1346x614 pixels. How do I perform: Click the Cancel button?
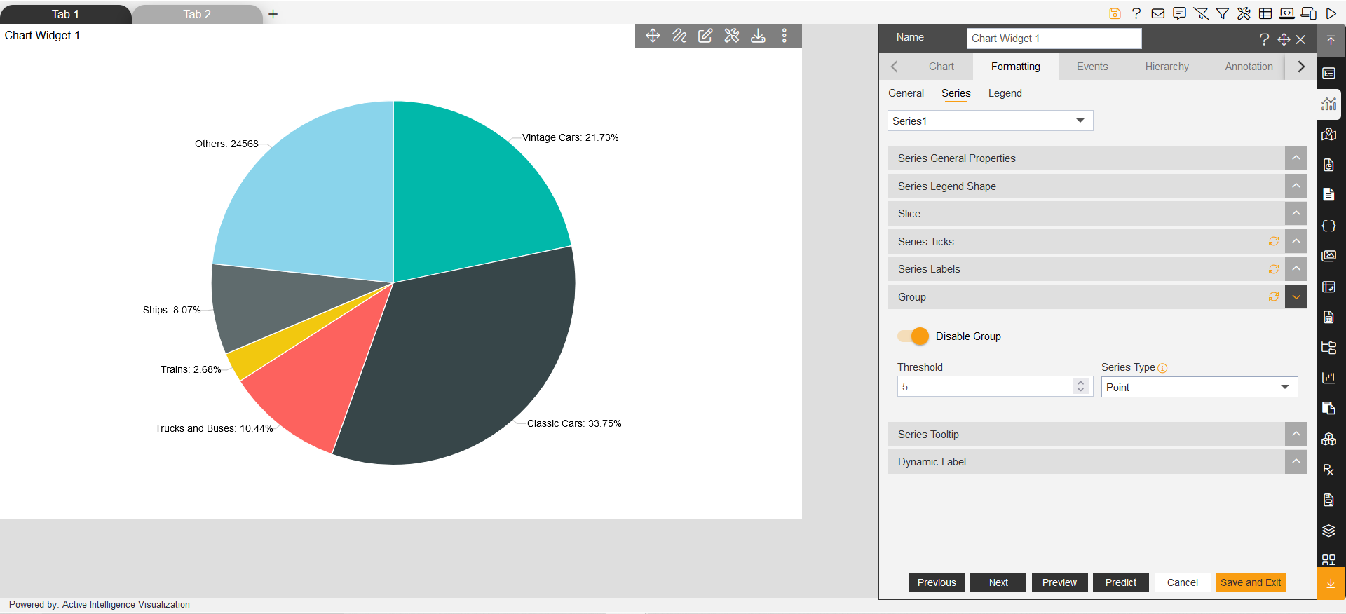[x=1182, y=582]
